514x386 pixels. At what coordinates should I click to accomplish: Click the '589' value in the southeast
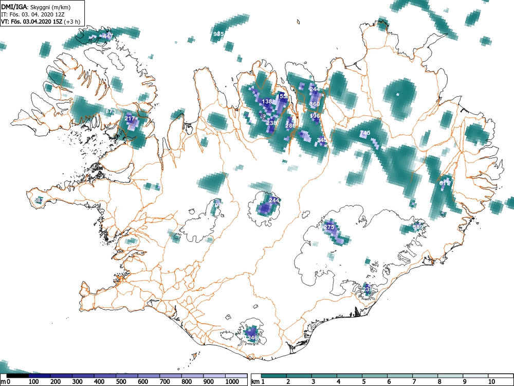[x=418, y=227]
